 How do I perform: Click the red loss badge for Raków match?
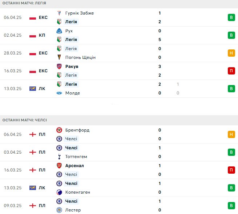coord(231,71)
